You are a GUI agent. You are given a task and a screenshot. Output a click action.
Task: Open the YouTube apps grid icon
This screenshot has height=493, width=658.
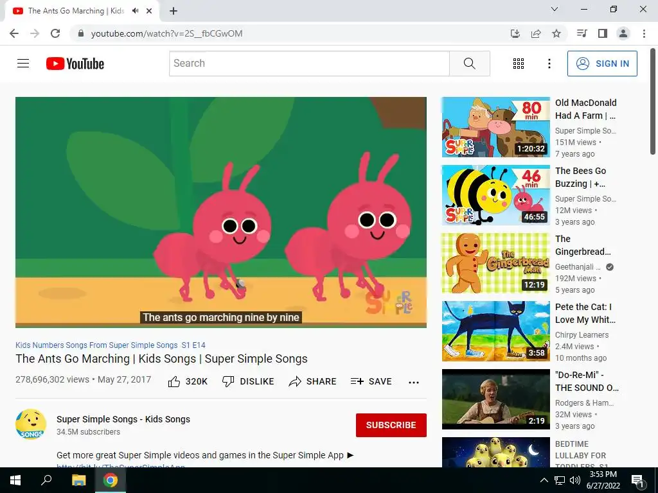click(519, 64)
